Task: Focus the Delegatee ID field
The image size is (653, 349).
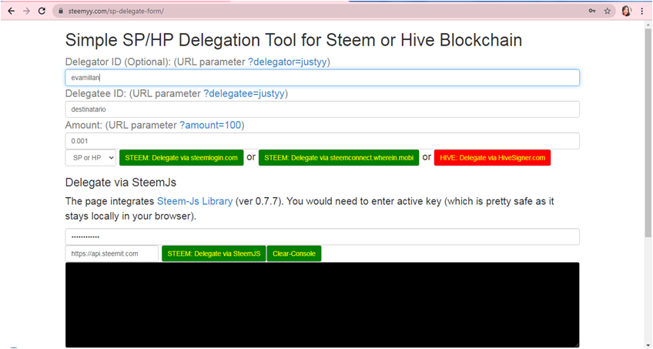Action: pyautogui.click(x=323, y=109)
